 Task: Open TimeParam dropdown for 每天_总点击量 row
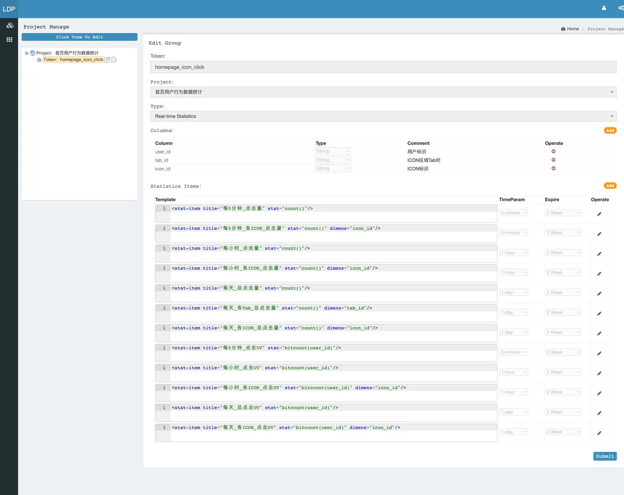(513, 292)
